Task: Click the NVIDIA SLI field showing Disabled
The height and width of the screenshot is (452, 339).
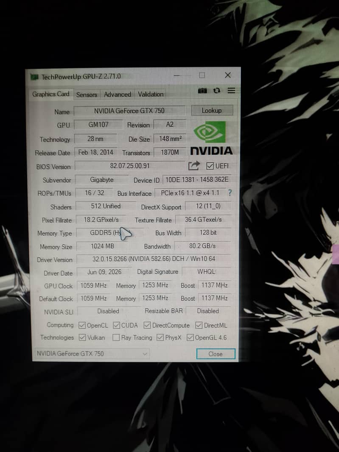Action: tap(108, 311)
